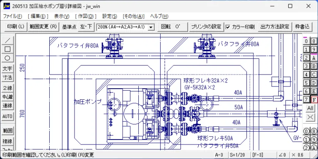Click the 枠書込 frame write button
This screenshot has width=318, height=159.
coord(302,27)
